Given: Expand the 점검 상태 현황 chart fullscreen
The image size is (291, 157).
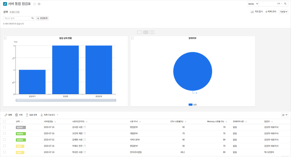Looking at the screenshot, I should (x=5, y=38).
